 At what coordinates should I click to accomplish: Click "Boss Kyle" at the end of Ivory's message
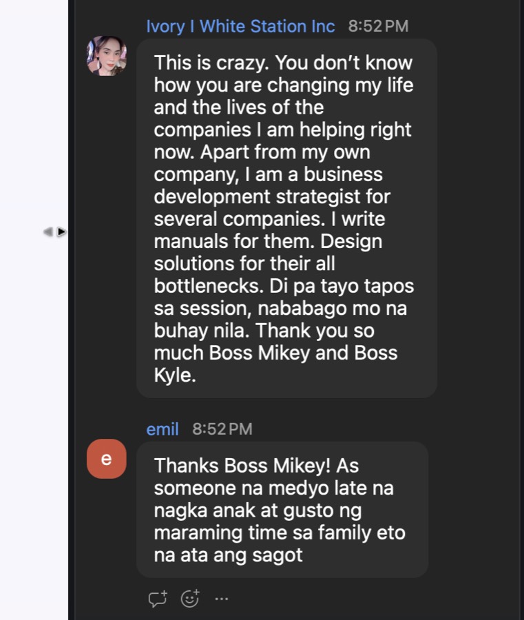tap(275, 364)
